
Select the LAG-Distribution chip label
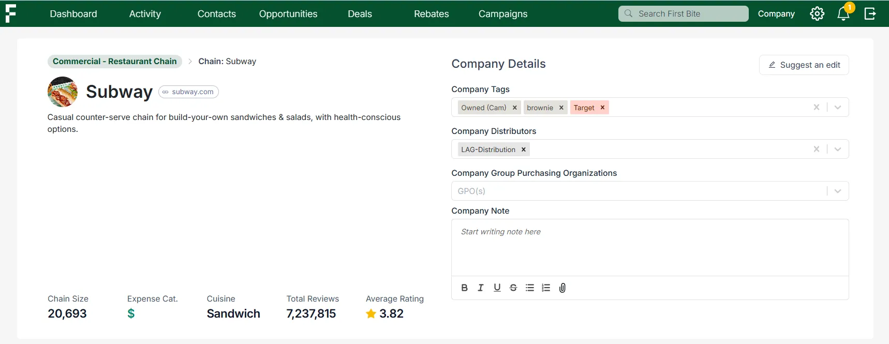coord(488,149)
